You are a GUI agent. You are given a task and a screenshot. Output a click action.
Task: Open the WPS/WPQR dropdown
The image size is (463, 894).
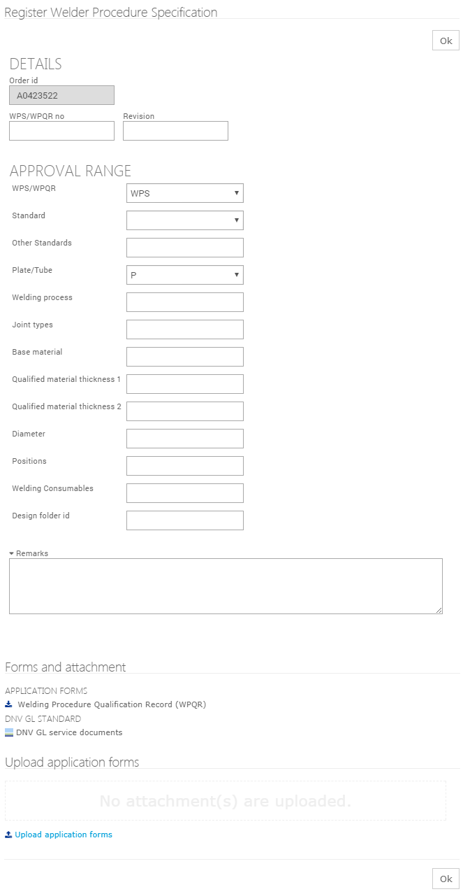pos(184,193)
